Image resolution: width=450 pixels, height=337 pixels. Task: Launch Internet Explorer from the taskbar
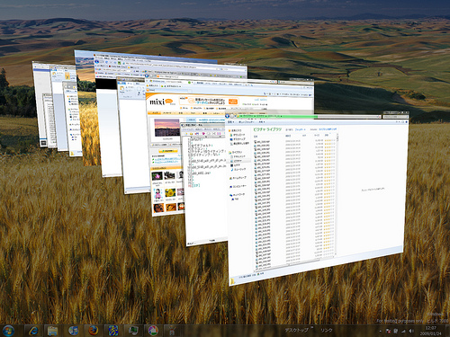pyautogui.click(x=33, y=331)
